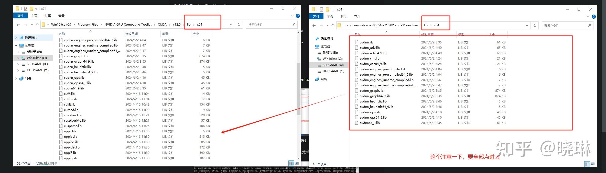
Task: Click the magnifier icon in the cudnn search box
Action: [x=590, y=26]
